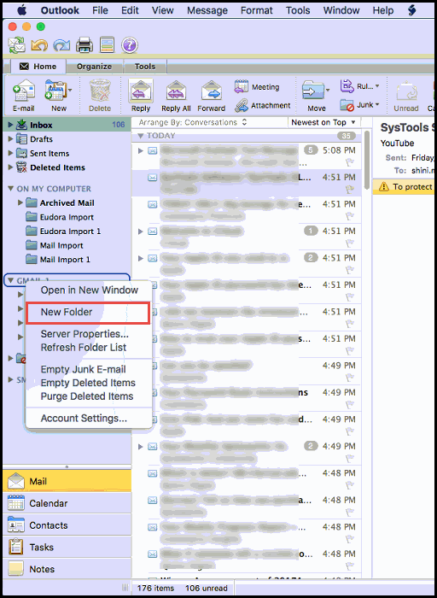437x598 pixels.
Task: Click the Delete trash icon in ribbon
Action: click(x=100, y=91)
